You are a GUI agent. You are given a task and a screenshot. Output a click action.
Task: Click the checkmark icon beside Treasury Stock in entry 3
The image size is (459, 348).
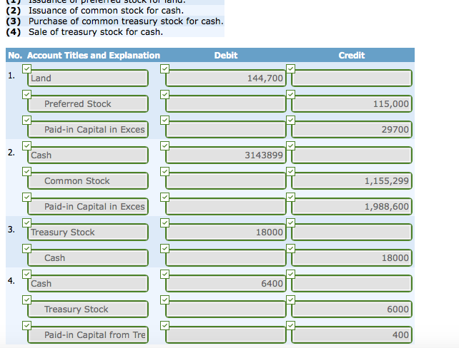point(26,222)
